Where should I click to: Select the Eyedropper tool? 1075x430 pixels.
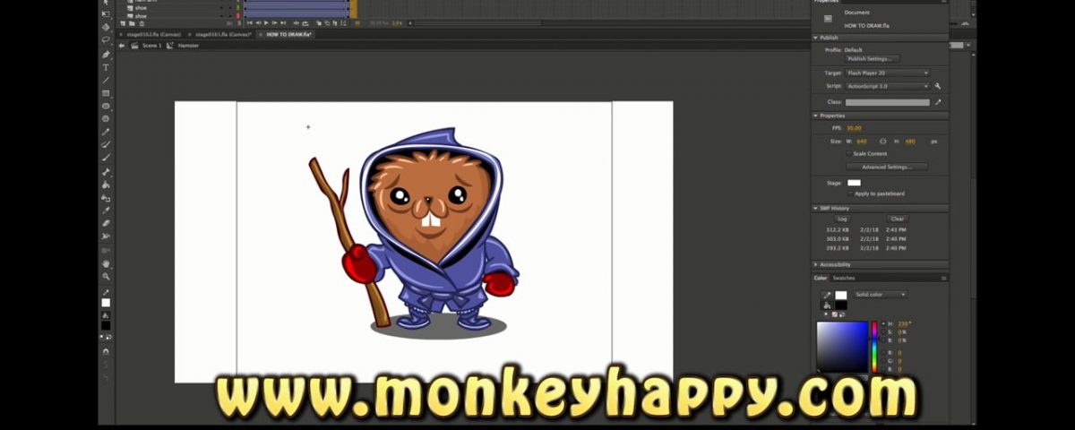106,210
